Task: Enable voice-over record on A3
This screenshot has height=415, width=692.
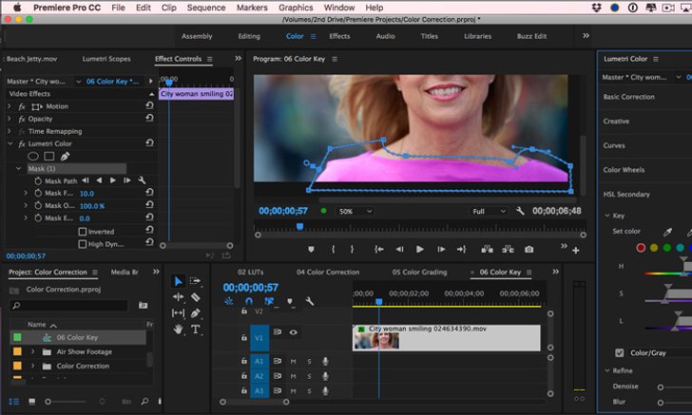Action: (x=325, y=390)
